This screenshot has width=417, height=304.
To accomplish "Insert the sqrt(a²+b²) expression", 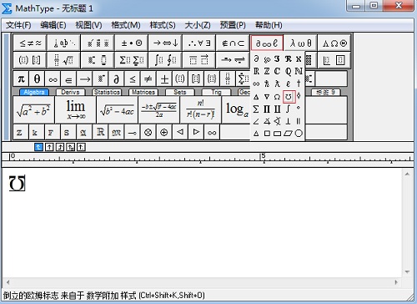I will pos(33,110).
